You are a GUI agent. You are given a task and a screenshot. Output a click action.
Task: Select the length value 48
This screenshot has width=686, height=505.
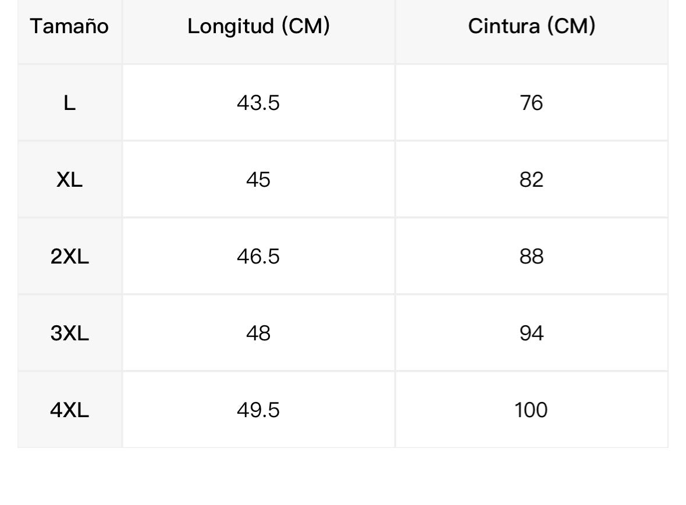click(258, 333)
